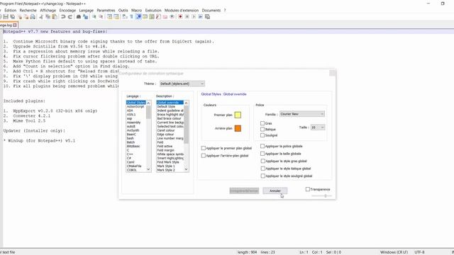
Task: Pick the orange Arrière-plan colour swatch
Action: (x=238, y=128)
